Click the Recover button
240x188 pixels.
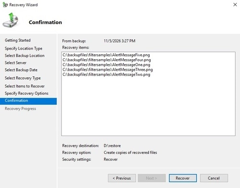tap(183, 178)
